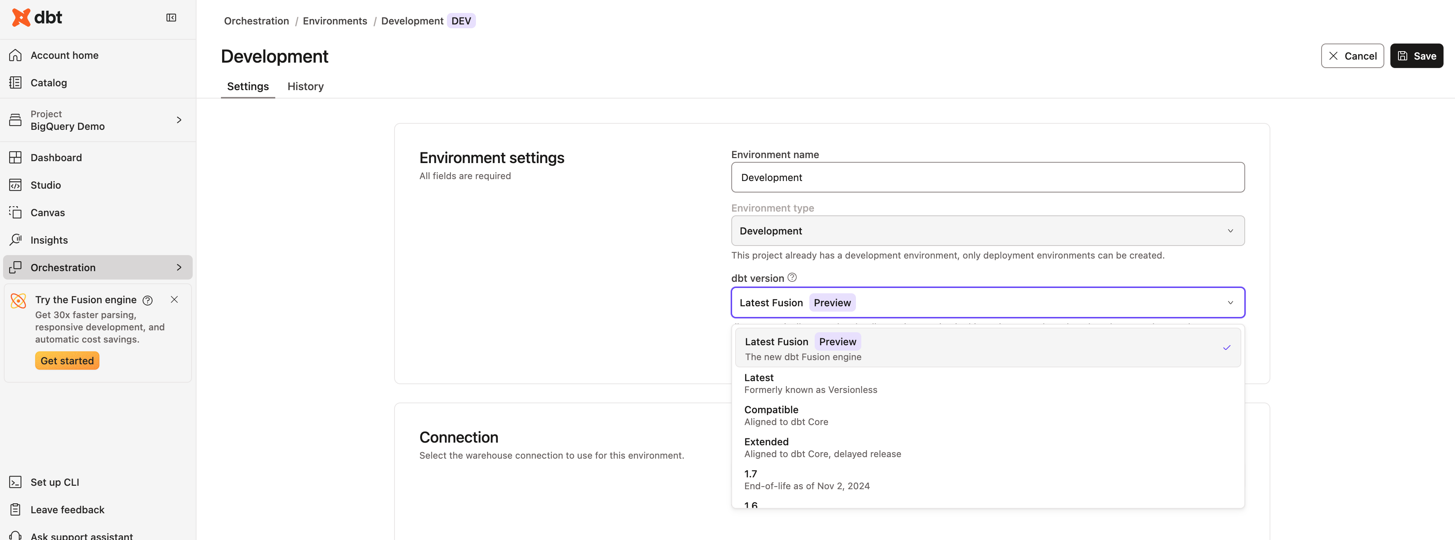Expand the BigQuery Demo project chevron
Image resolution: width=1455 pixels, height=540 pixels.
(x=179, y=120)
